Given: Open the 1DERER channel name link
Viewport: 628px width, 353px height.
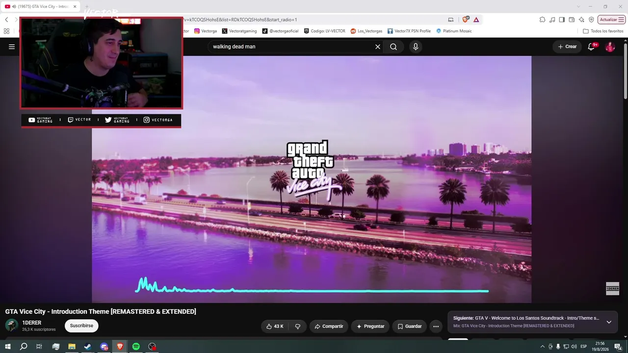Looking at the screenshot, I should (32, 323).
